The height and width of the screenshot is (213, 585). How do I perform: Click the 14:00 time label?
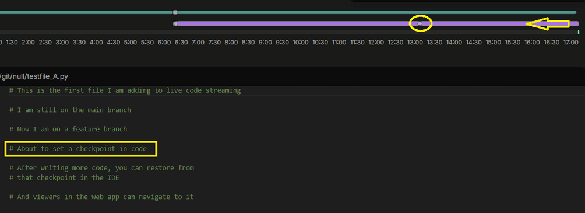click(x=454, y=42)
